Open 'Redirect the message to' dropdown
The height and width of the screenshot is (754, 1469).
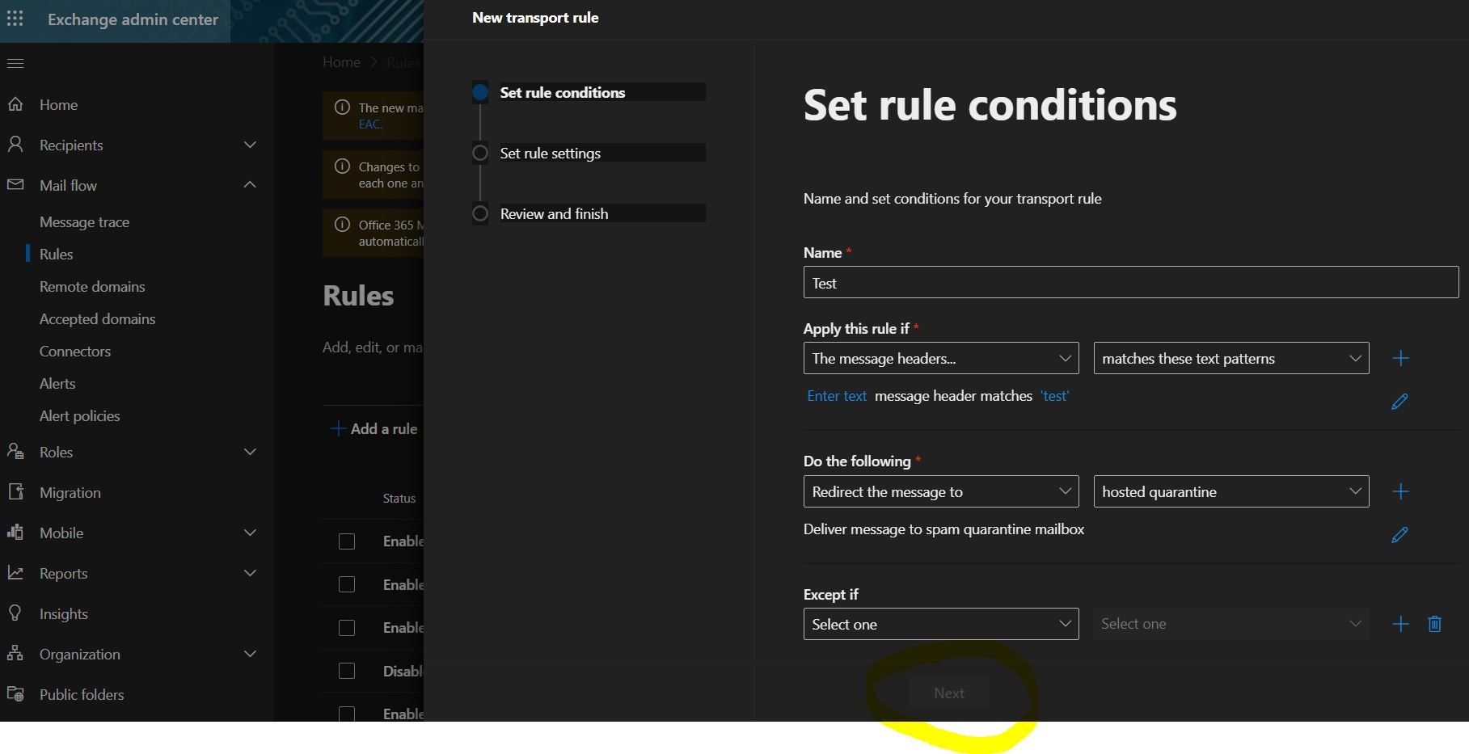tap(941, 491)
